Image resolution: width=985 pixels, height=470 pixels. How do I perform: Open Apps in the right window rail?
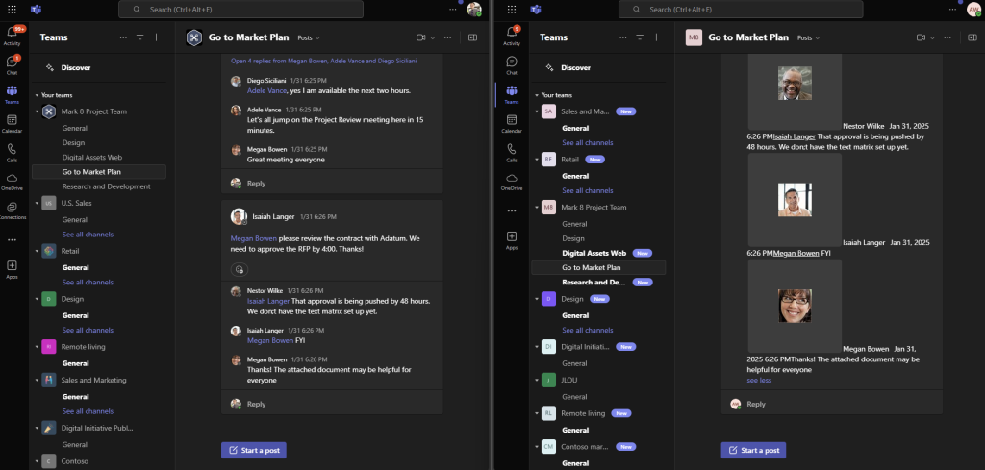[512, 240]
